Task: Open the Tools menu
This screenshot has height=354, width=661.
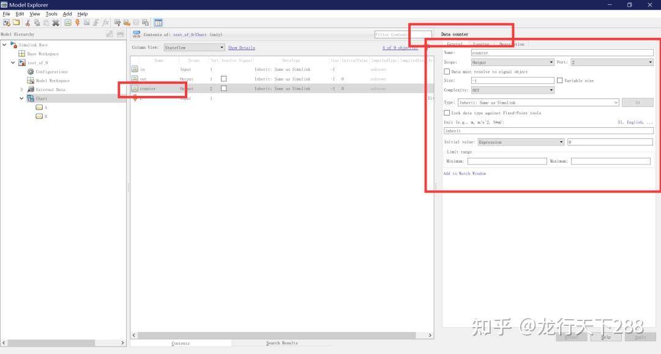Action: point(51,13)
